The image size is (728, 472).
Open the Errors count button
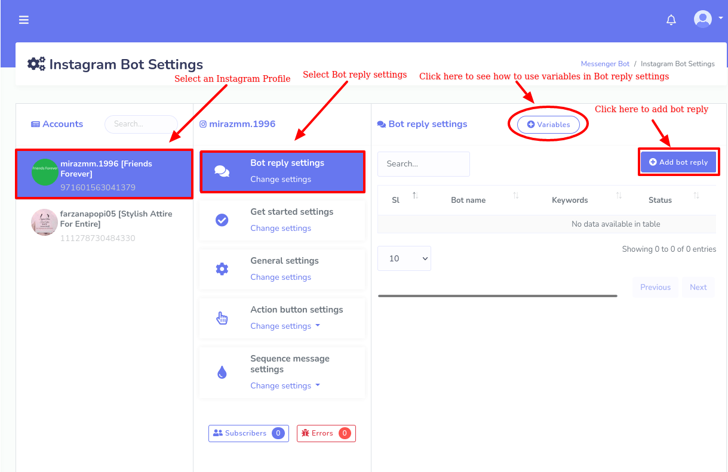(x=326, y=433)
